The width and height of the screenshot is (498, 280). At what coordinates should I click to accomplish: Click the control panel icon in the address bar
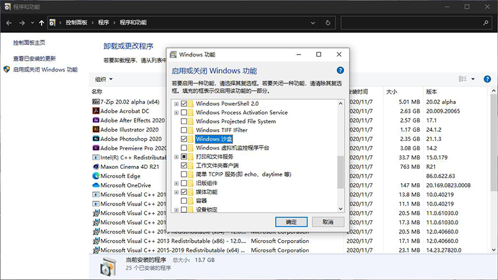tap(52, 22)
